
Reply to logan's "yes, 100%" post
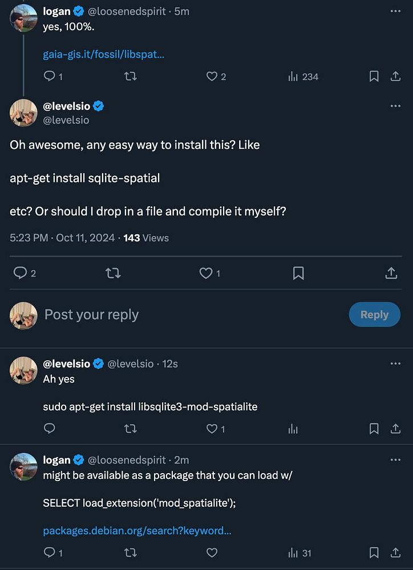click(50, 76)
